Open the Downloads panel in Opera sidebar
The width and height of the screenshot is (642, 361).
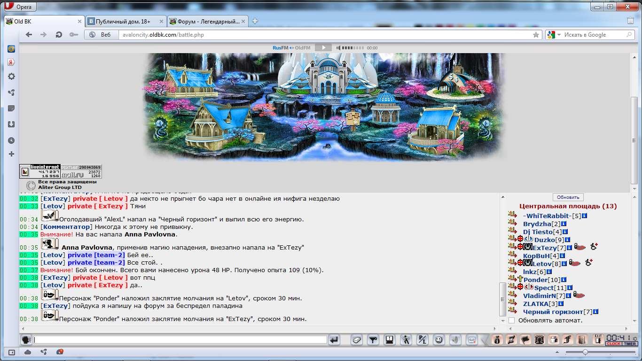pyautogui.click(x=11, y=125)
